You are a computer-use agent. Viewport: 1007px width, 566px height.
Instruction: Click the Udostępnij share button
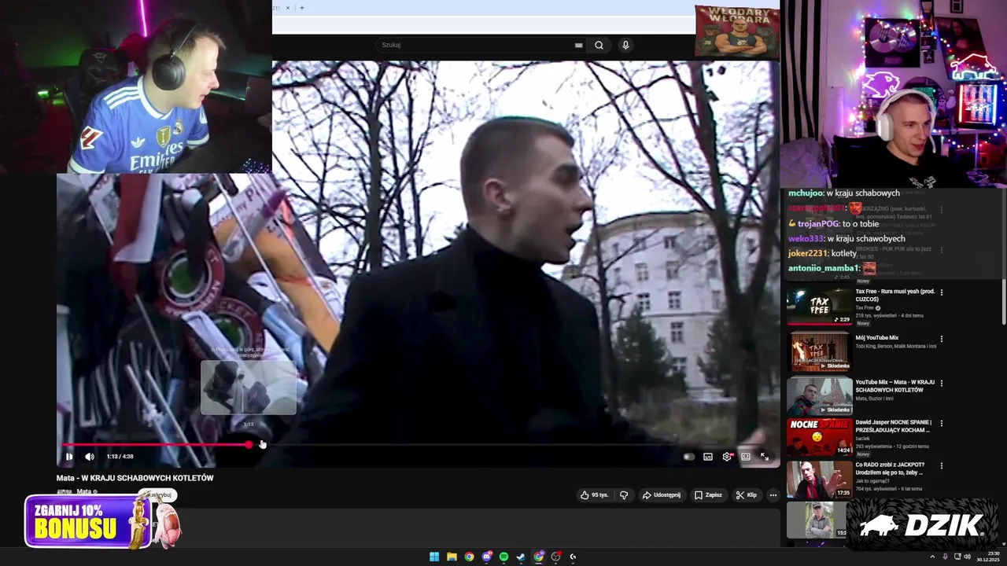661,495
